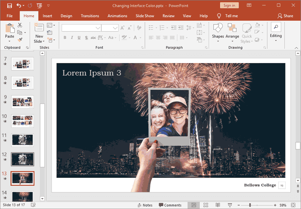Expand Paste options arrow
The image size is (301, 209).
point(9,41)
